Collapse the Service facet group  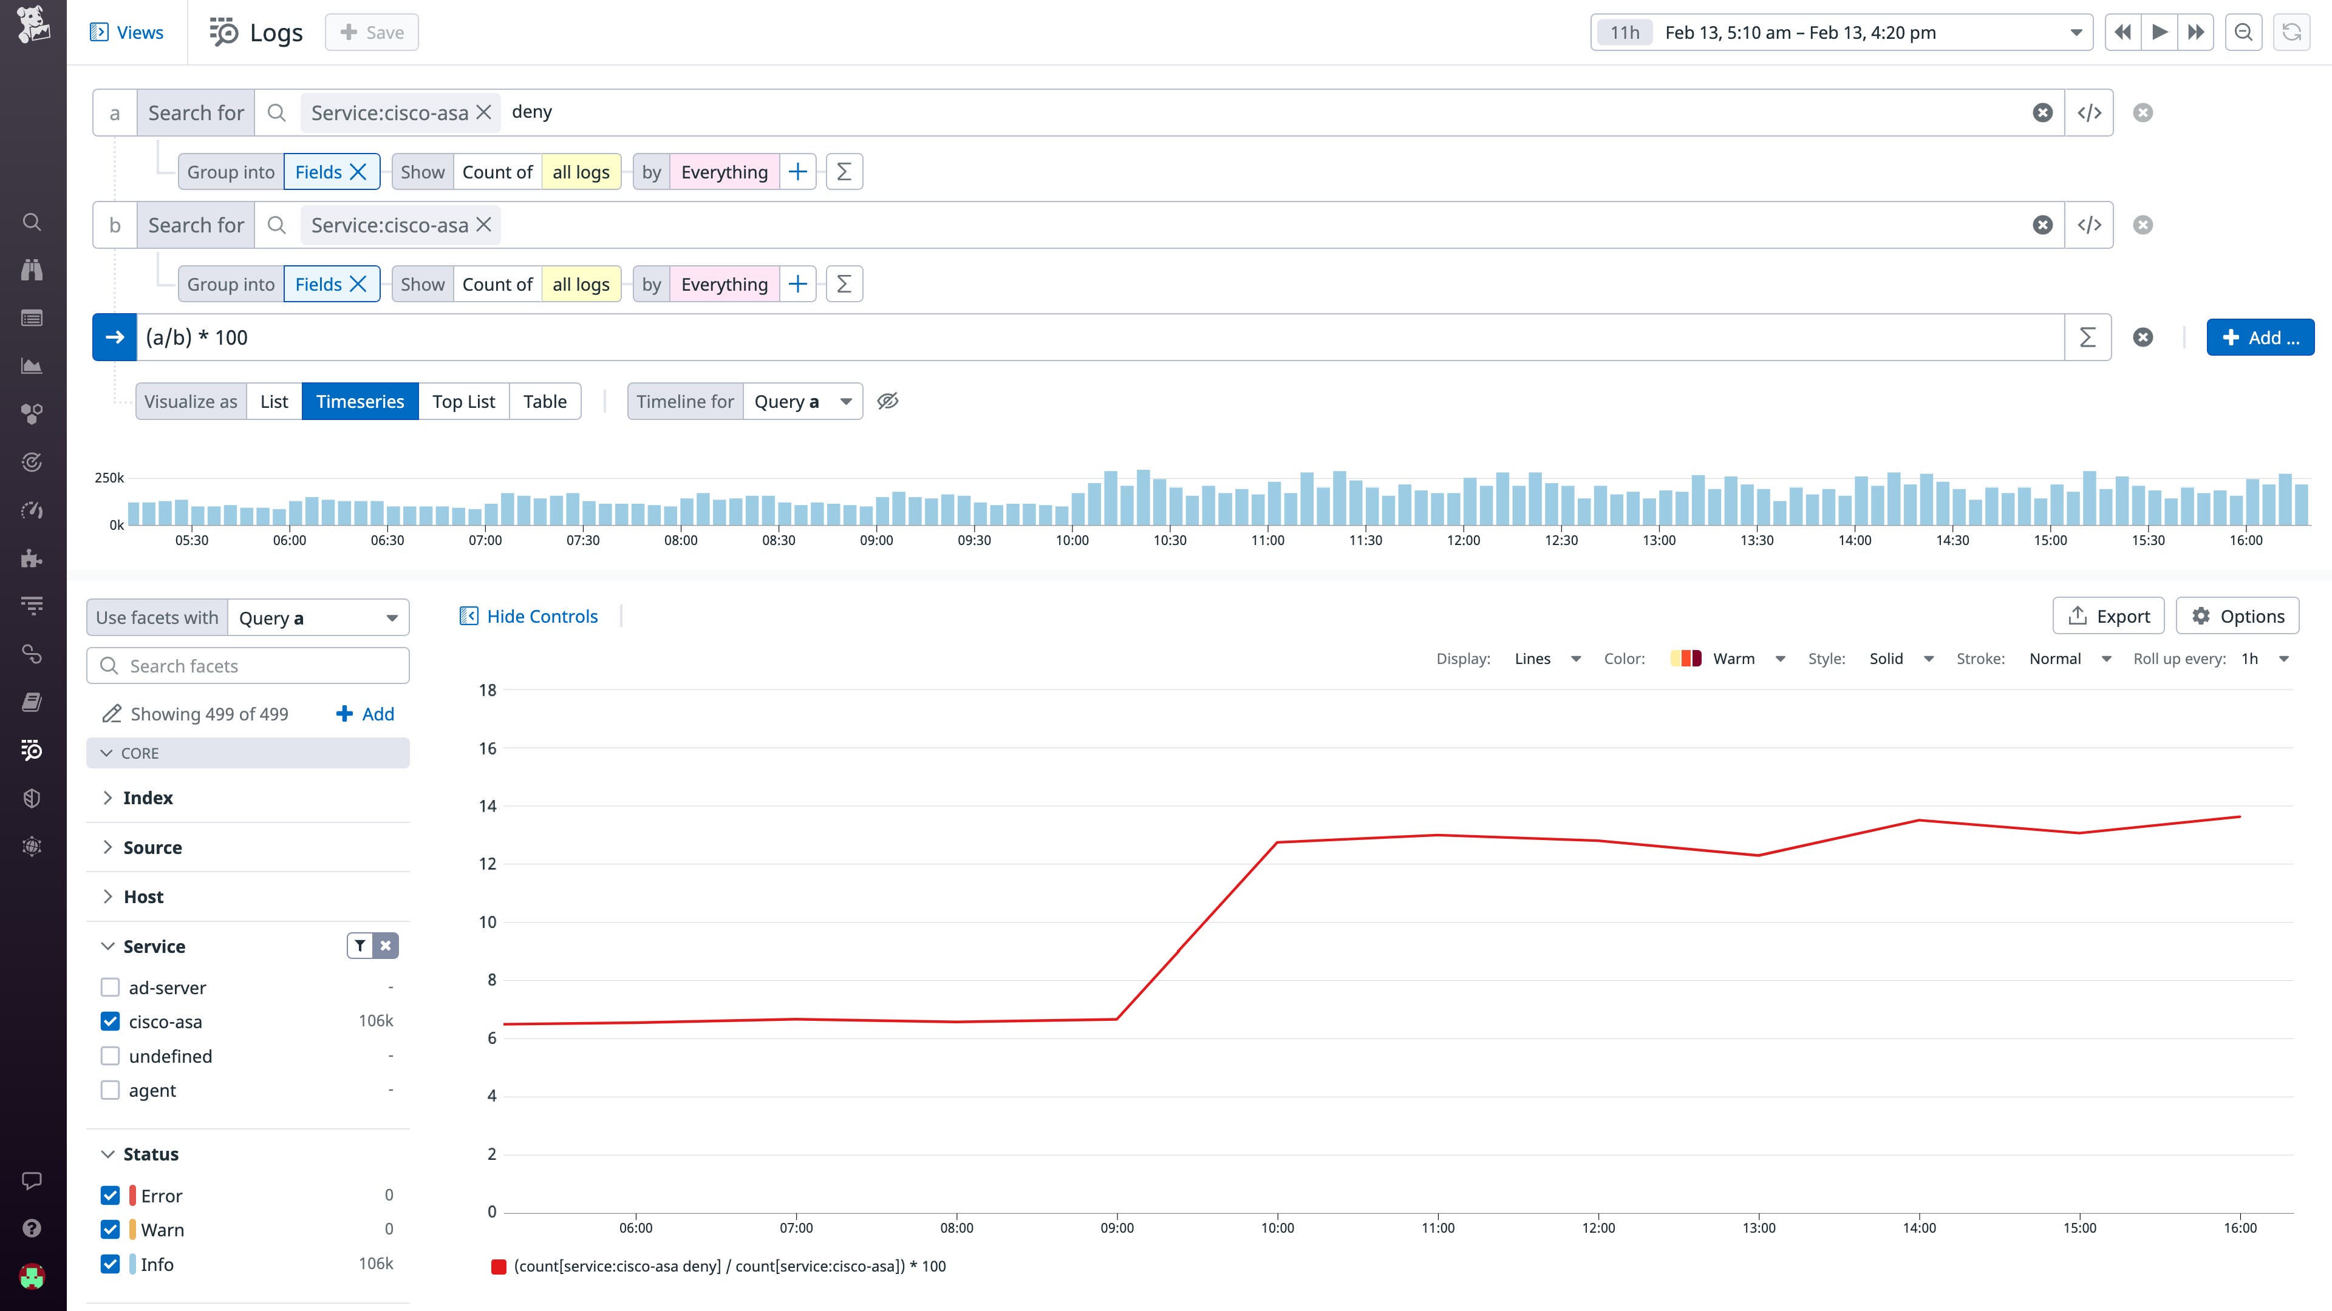click(107, 946)
